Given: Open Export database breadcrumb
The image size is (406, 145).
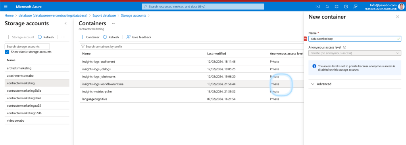Looking at the screenshot, I should [104, 15].
